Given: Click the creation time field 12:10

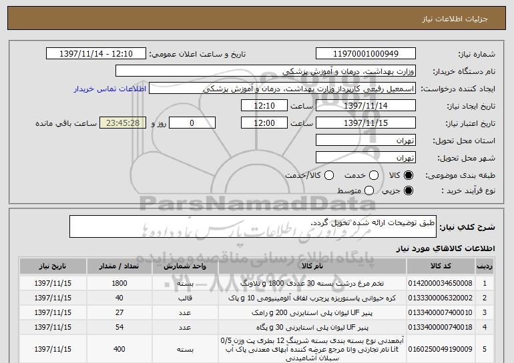Looking at the screenshot, I should click(264, 106).
